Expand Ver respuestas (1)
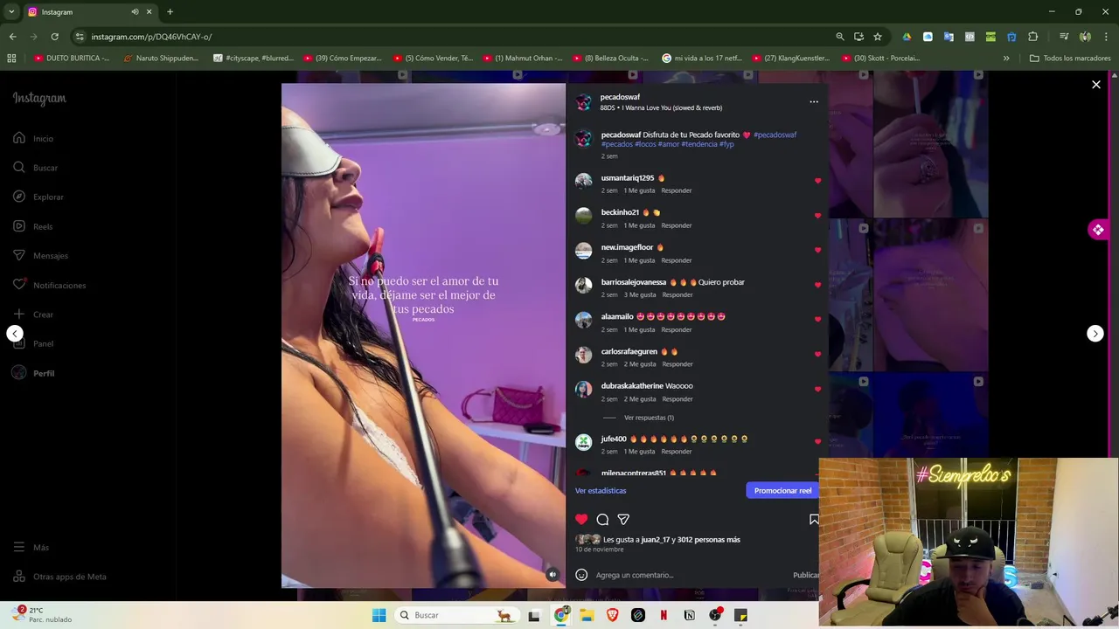 pos(649,418)
